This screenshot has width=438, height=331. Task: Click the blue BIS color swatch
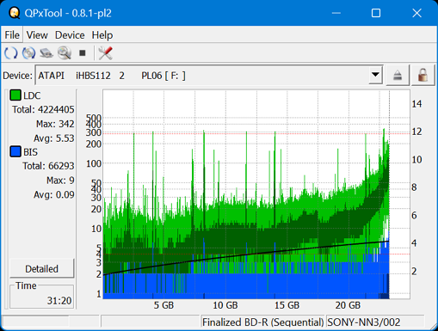15,151
